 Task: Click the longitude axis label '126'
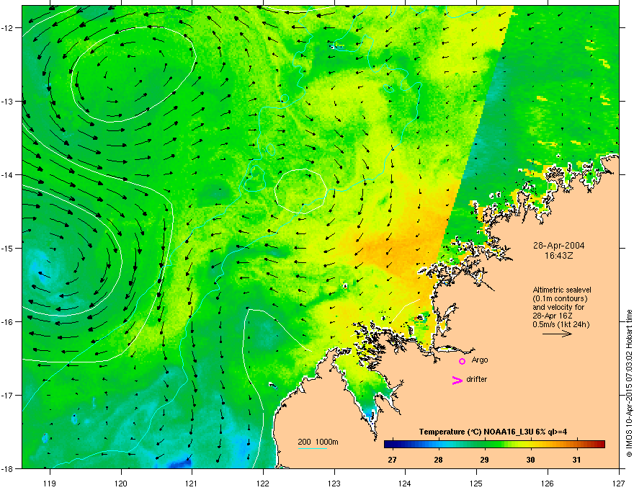548,483
